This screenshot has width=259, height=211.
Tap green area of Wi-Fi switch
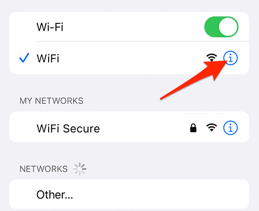pyautogui.click(x=211, y=27)
